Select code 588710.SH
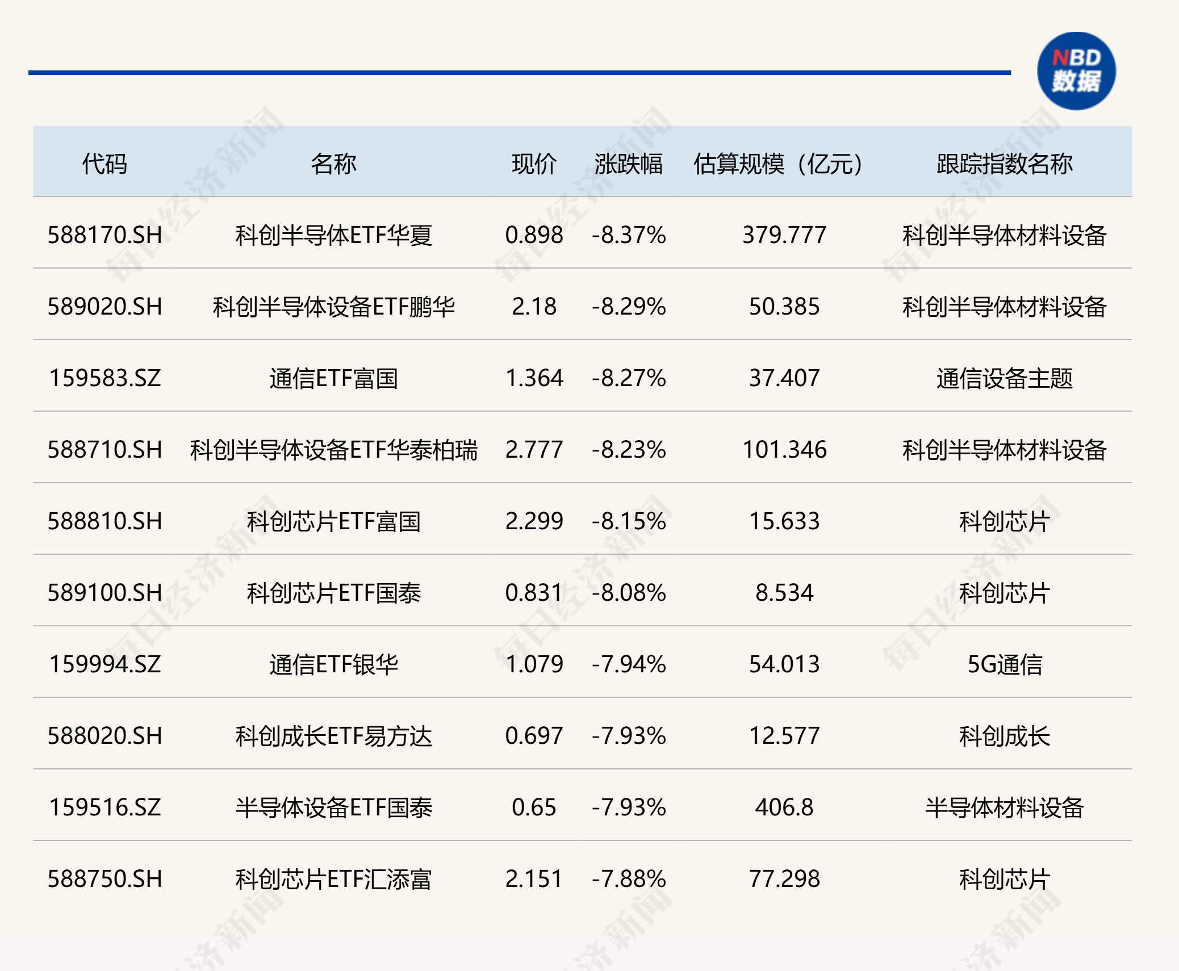 pos(104,450)
